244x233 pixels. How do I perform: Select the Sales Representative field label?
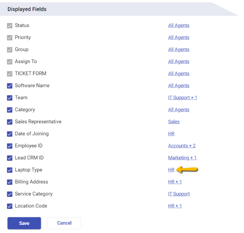click(x=38, y=122)
